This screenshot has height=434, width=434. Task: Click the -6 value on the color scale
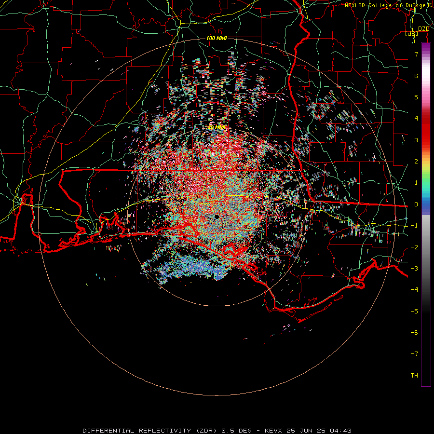pos(414,333)
